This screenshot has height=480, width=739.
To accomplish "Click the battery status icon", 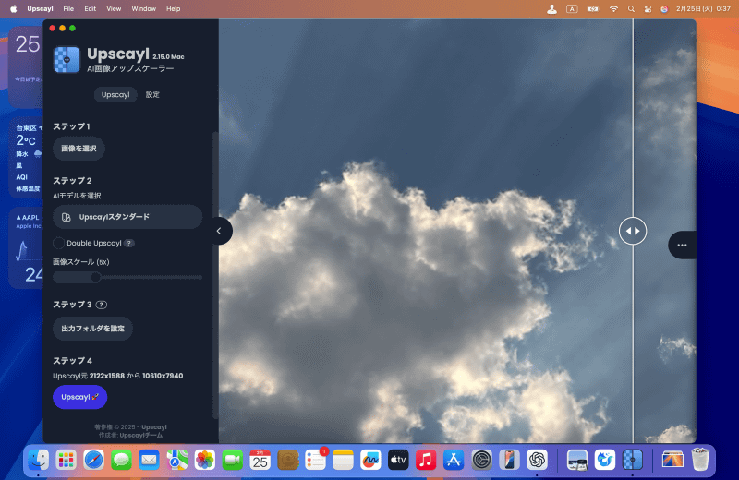I will coord(592,8).
